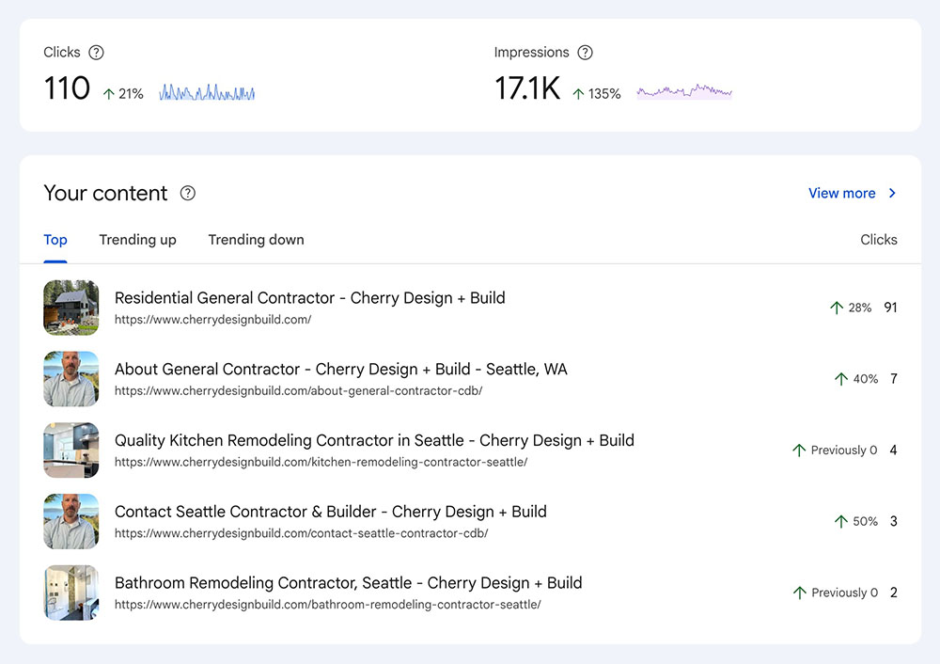Click the Impressions label

[532, 53]
